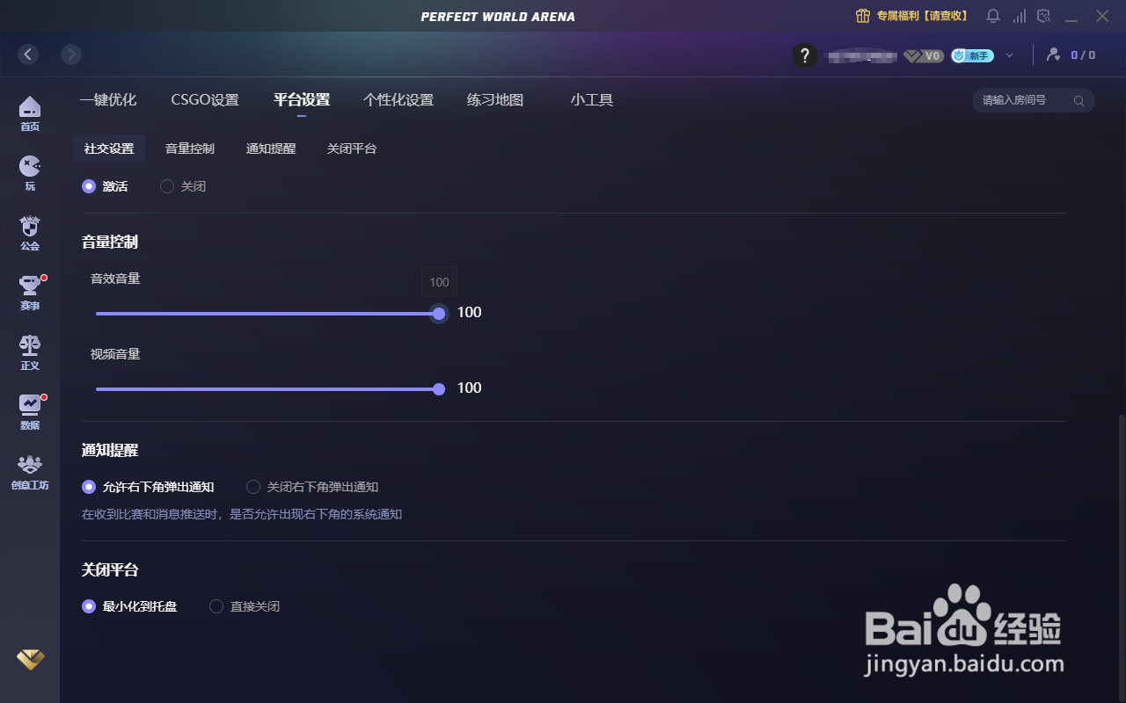Open the 正义 justice scales icon
1126x703 pixels.
point(30,352)
